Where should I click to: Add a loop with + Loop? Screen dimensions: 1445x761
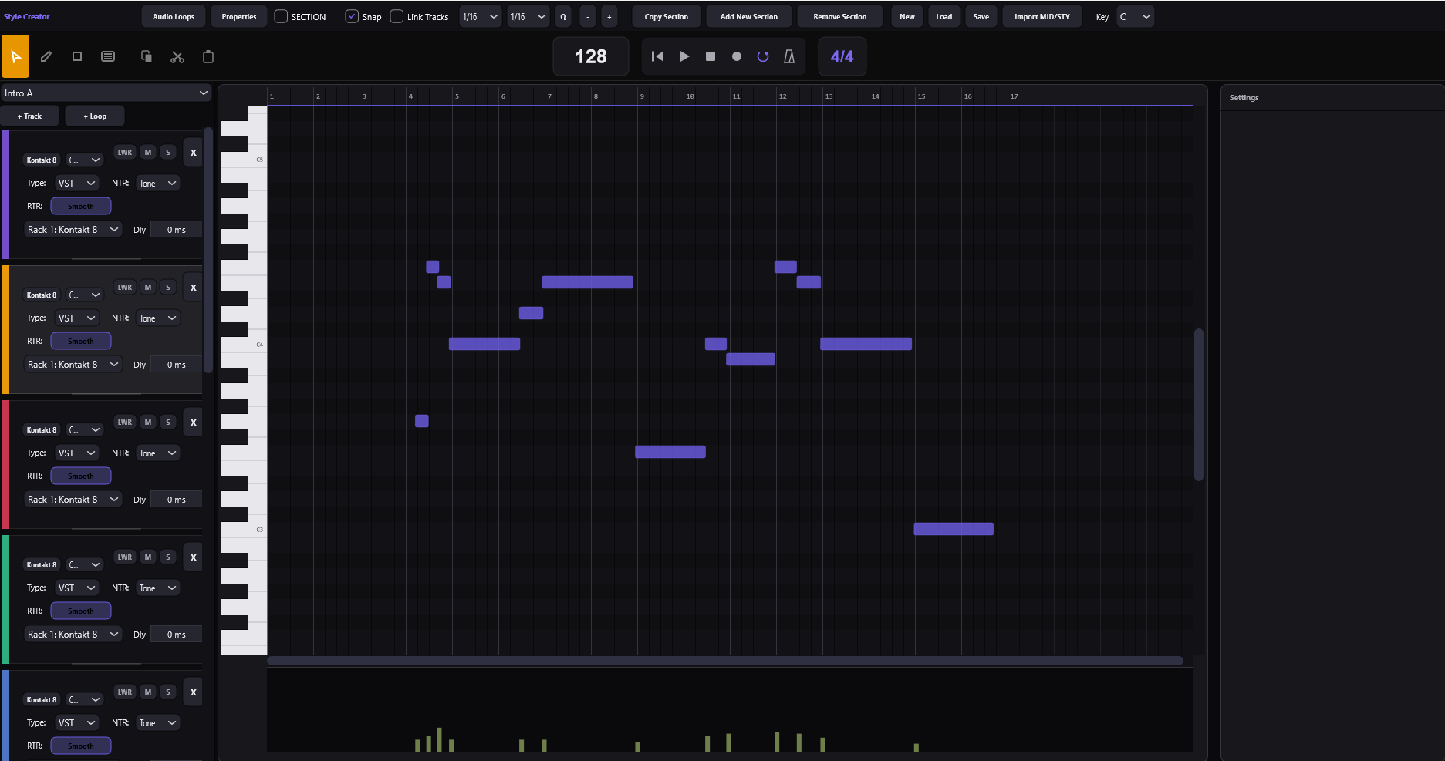coord(95,116)
